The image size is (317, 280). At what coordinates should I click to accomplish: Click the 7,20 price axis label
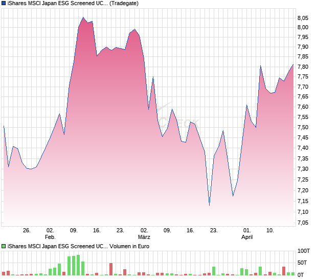[x=303, y=190]
